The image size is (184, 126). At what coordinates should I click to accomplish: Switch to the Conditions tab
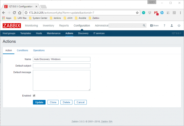[23, 51]
